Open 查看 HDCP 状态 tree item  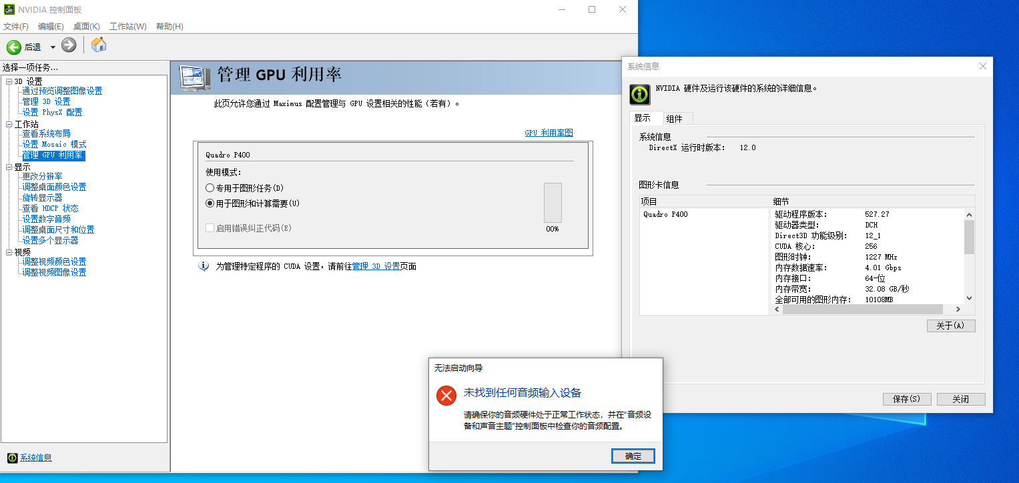point(50,209)
